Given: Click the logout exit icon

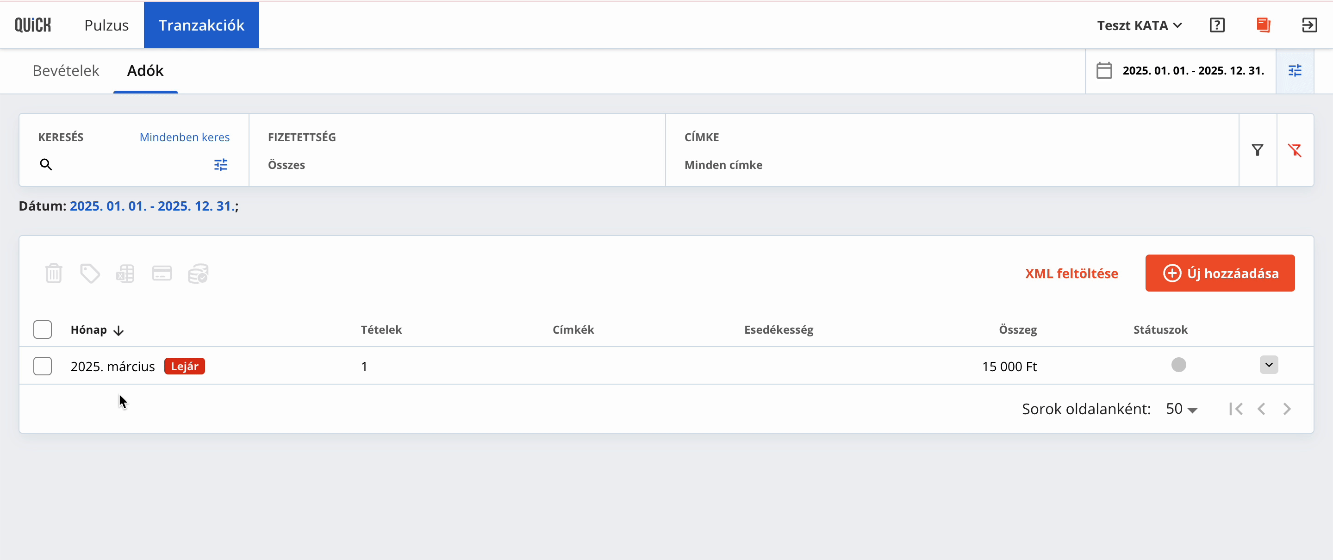Looking at the screenshot, I should [1309, 25].
